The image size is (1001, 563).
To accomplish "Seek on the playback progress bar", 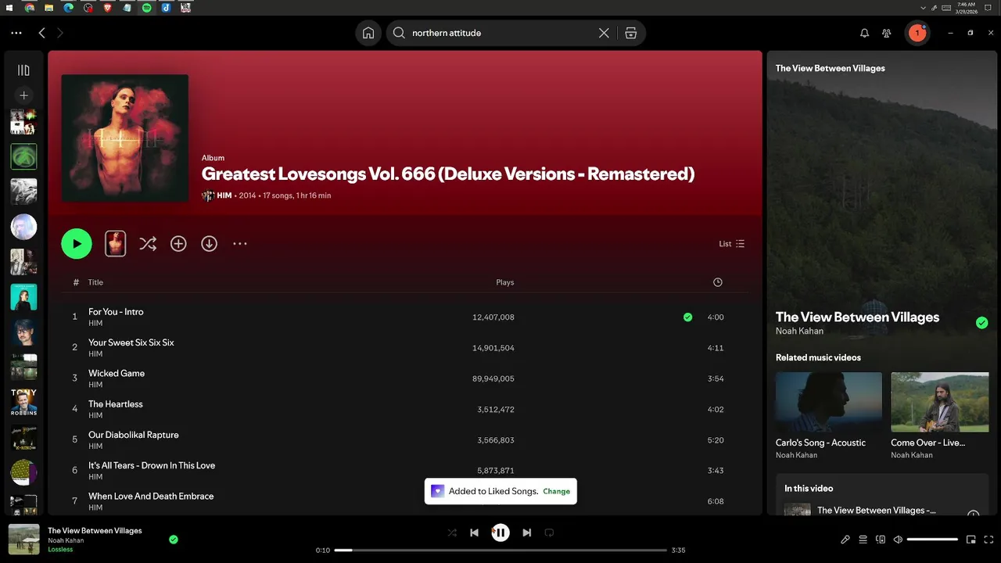I will click(500, 550).
